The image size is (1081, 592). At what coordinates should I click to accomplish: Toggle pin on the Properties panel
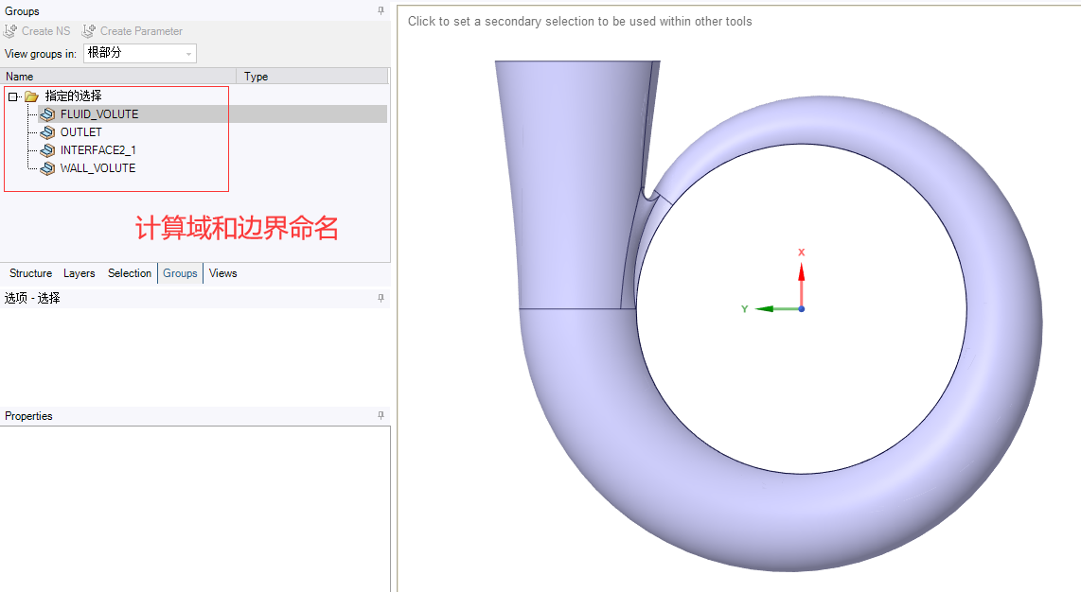[x=381, y=416]
